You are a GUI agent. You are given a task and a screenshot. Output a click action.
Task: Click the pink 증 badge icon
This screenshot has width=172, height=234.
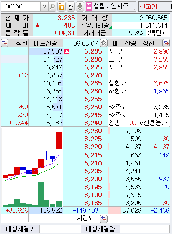89,6
